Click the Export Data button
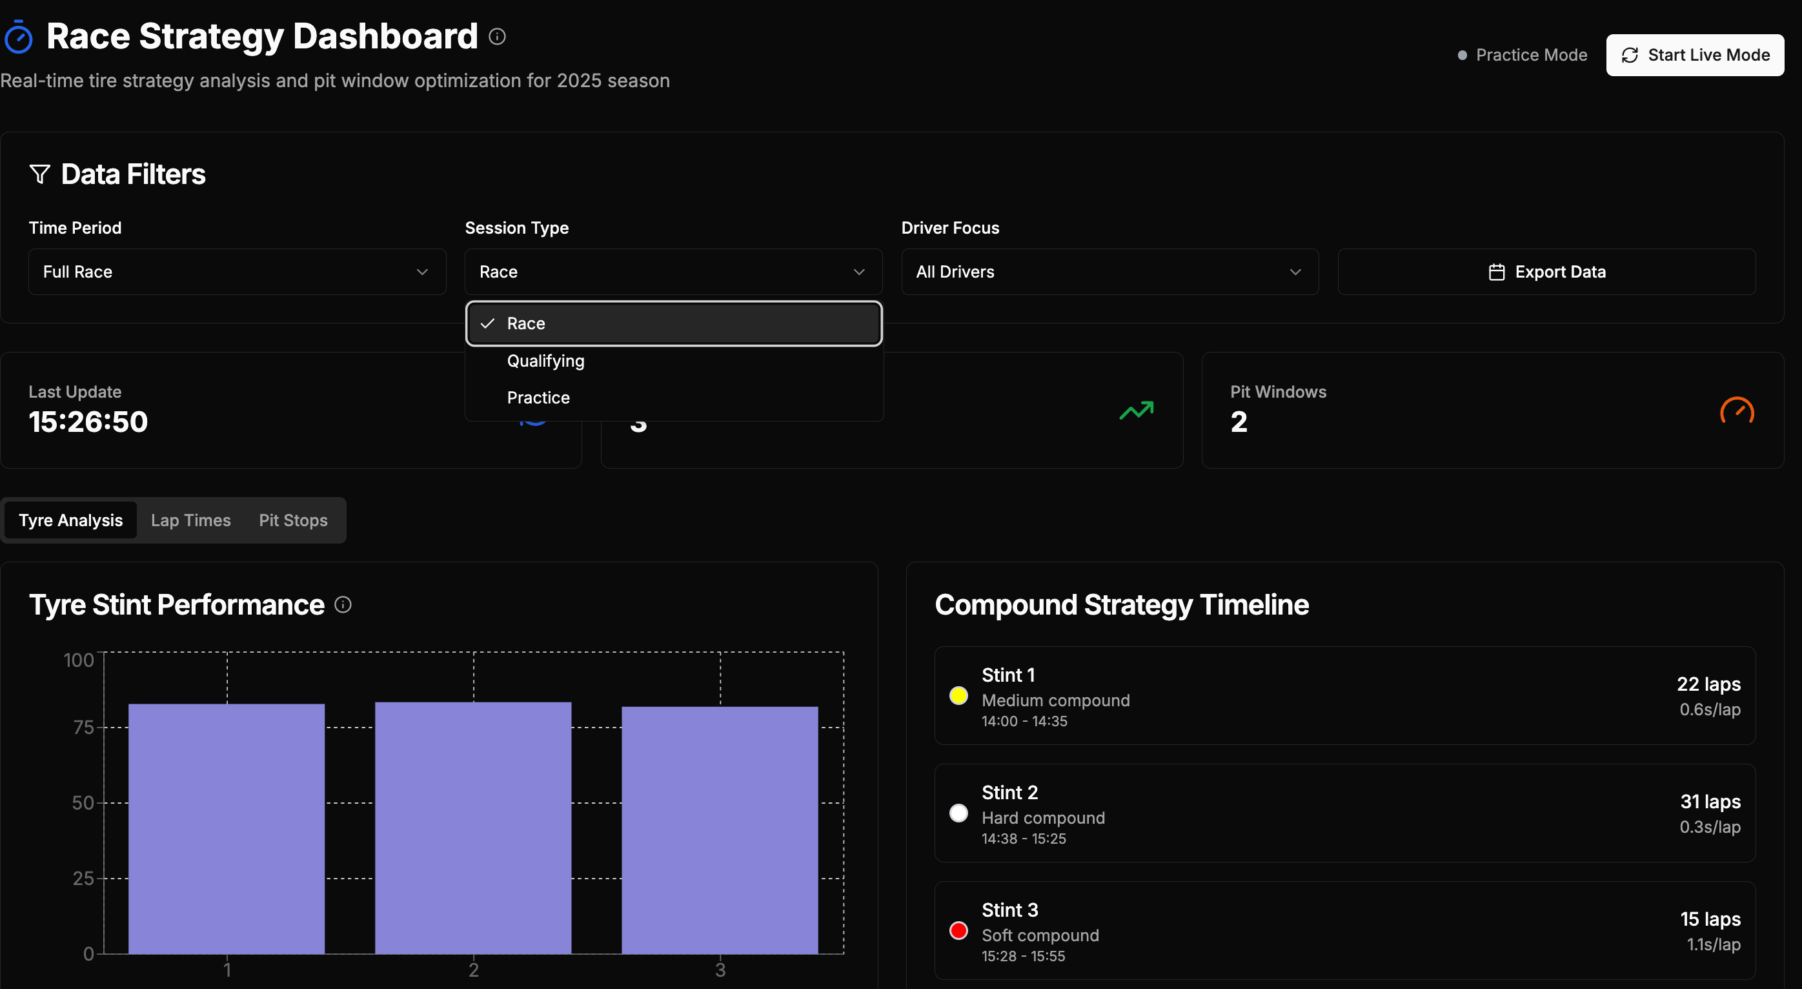This screenshot has width=1802, height=989. click(x=1546, y=272)
